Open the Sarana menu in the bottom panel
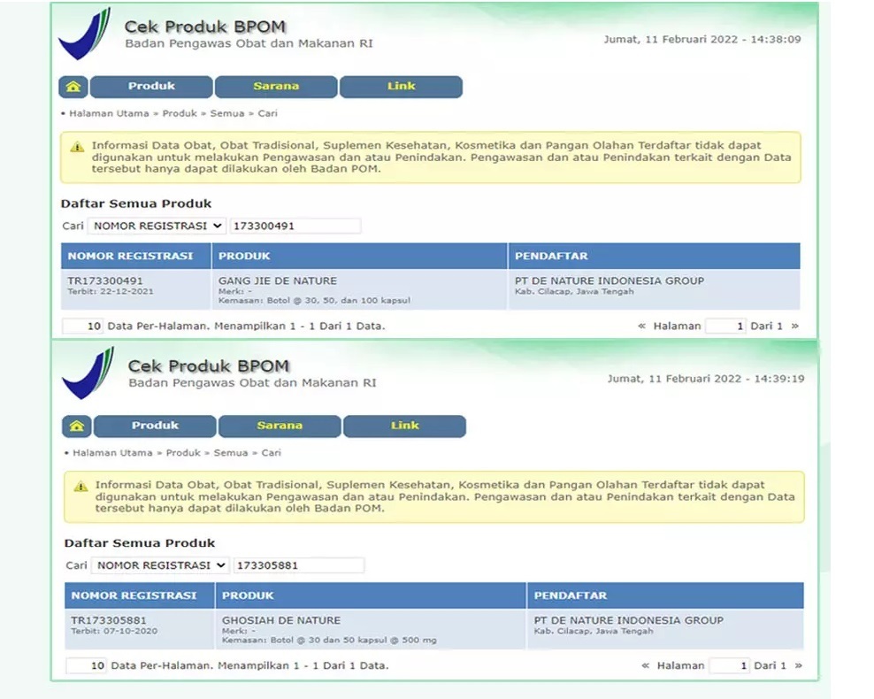The image size is (874, 699). [x=280, y=426]
